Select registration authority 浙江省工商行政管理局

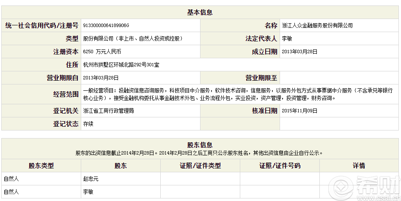108,111
